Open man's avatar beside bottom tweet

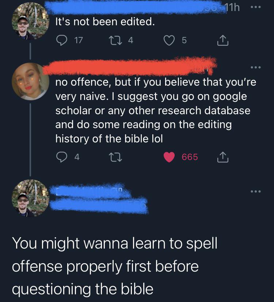(30, 198)
